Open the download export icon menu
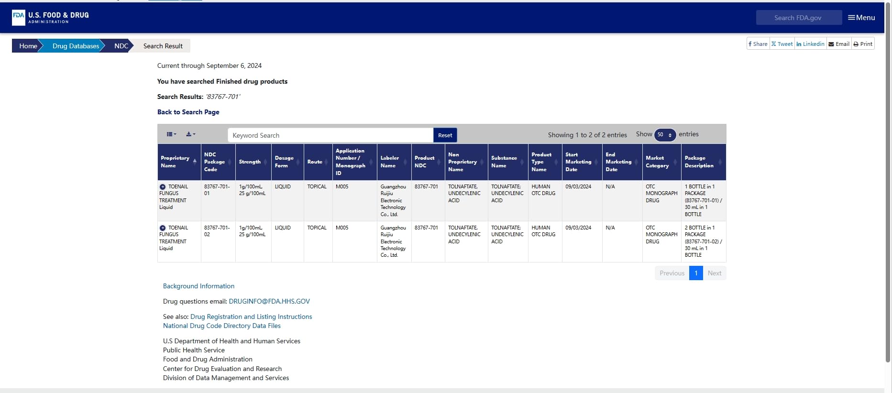The image size is (892, 393). point(190,134)
